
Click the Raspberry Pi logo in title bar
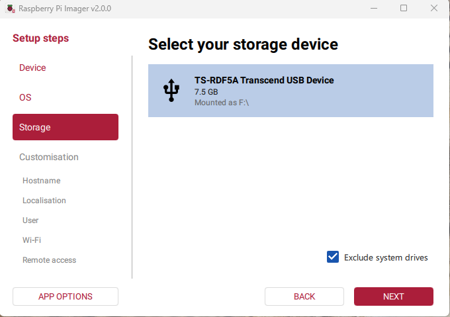point(10,8)
